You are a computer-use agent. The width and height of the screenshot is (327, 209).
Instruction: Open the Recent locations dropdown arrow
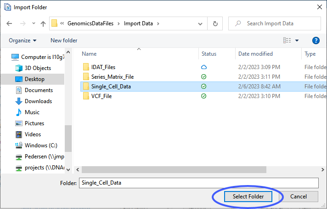pos(34,23)
